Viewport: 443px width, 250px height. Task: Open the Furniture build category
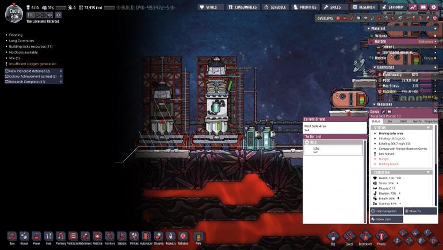[110, 236]
